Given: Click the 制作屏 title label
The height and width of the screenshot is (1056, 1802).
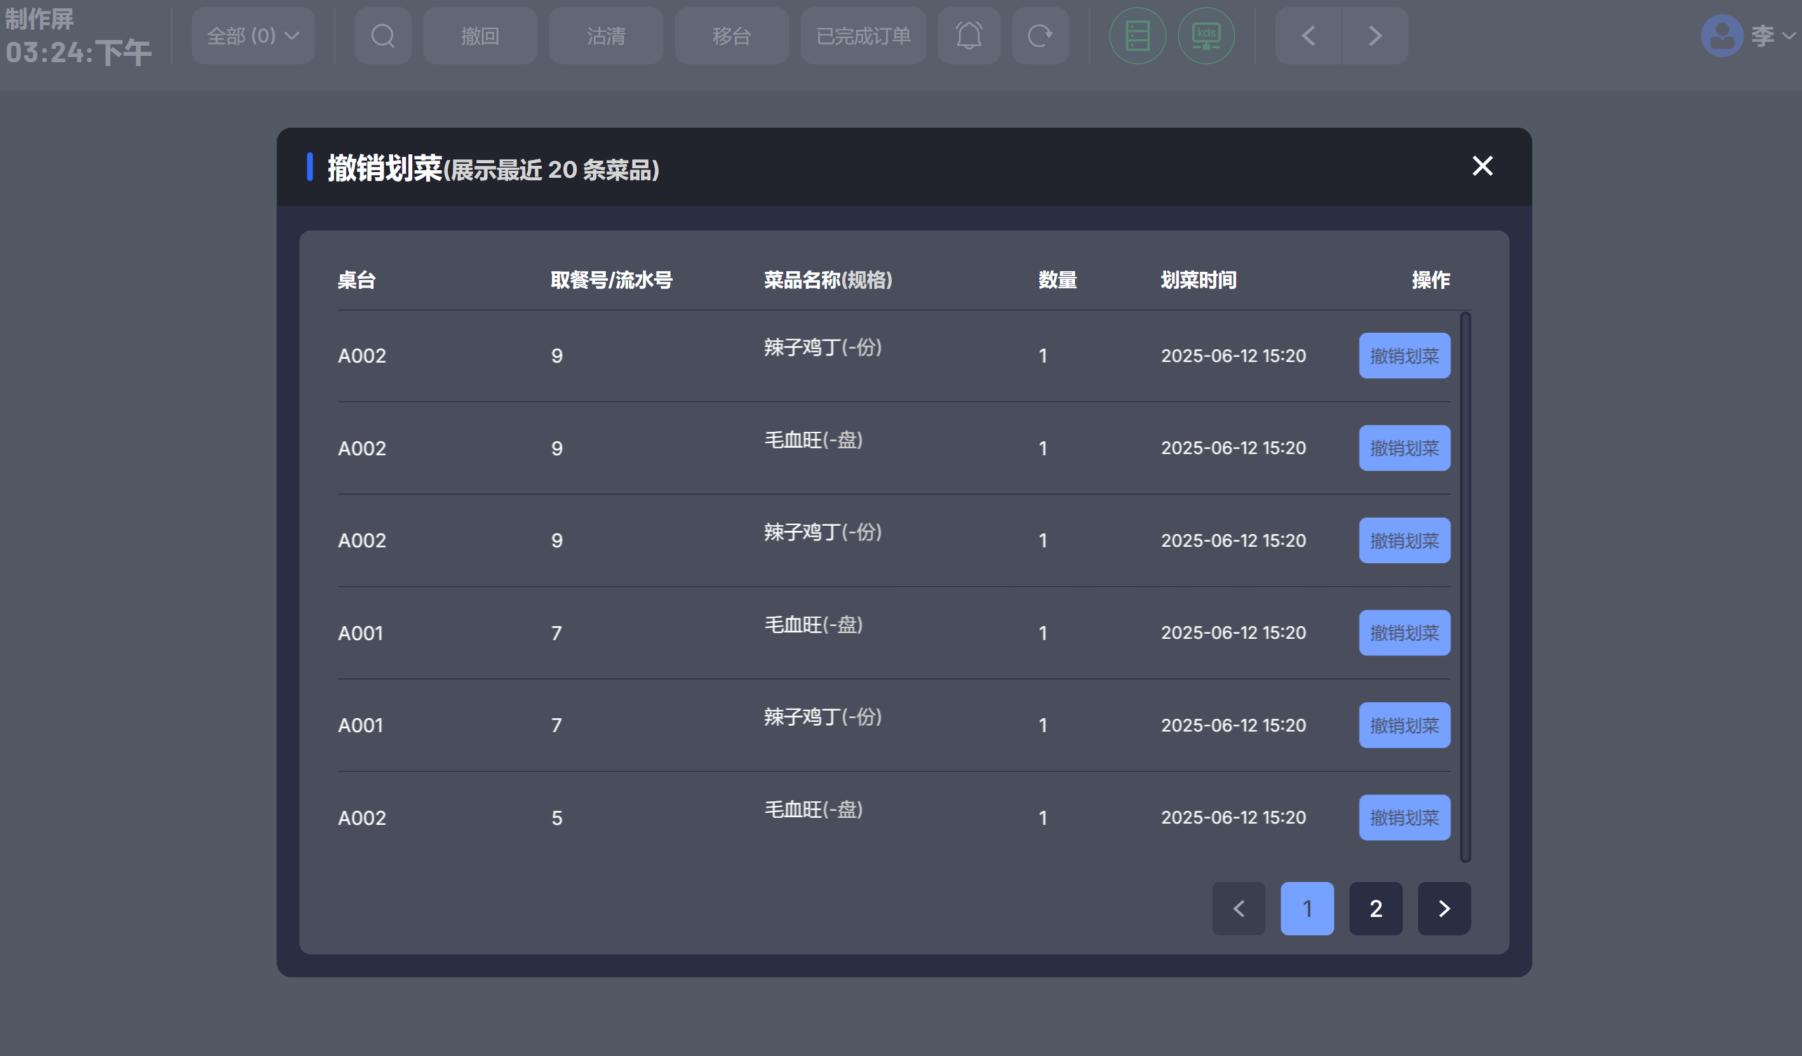Looking at the screenshot, I should tap(39, 18).
